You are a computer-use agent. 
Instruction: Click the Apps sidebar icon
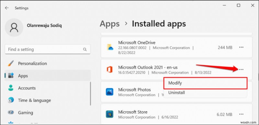(11, 76)
